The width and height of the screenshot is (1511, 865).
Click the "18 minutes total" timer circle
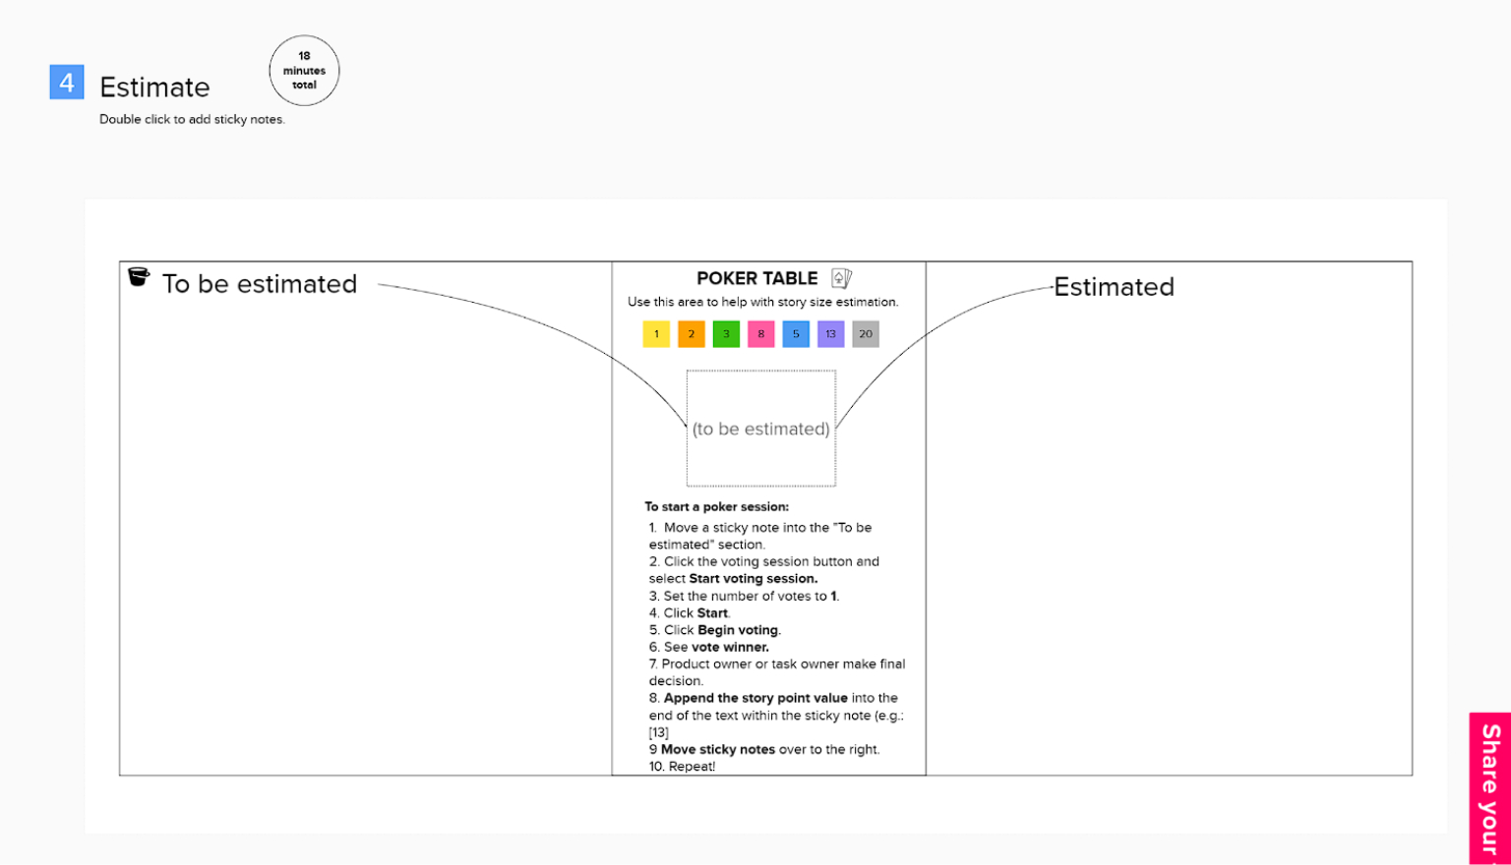click(304, 71)
